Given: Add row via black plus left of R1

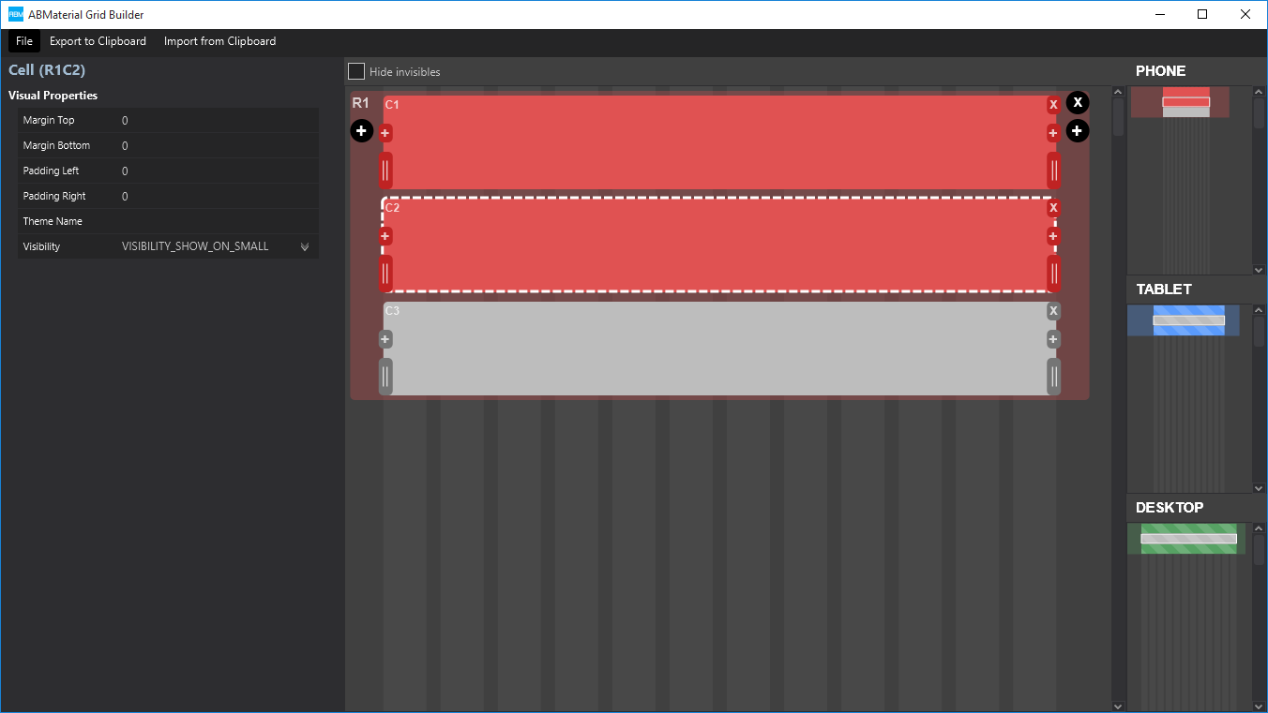Looking at the screenshot, I should coord(362,131).
